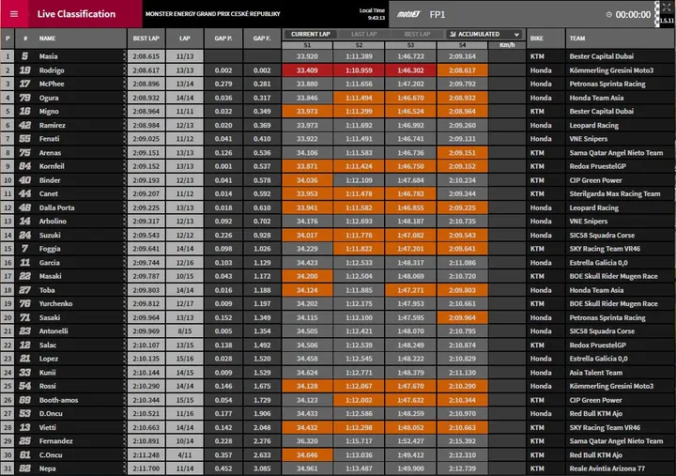
Task: Click Rodrigo's best lap 2:08.617 orange cell
Action: click(462, 70)
